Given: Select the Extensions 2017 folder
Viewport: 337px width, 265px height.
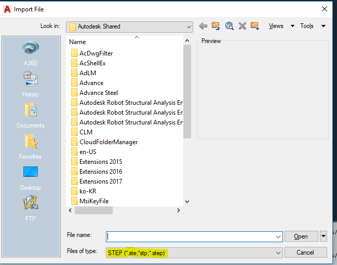Looking at the screenshot, I should 101,182.
